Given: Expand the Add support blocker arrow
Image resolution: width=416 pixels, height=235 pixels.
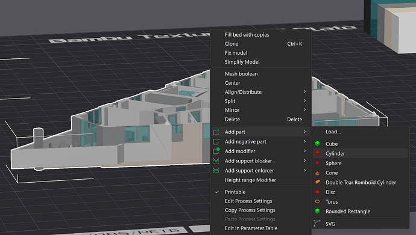Looking at the screenshot, I should 304,160.
